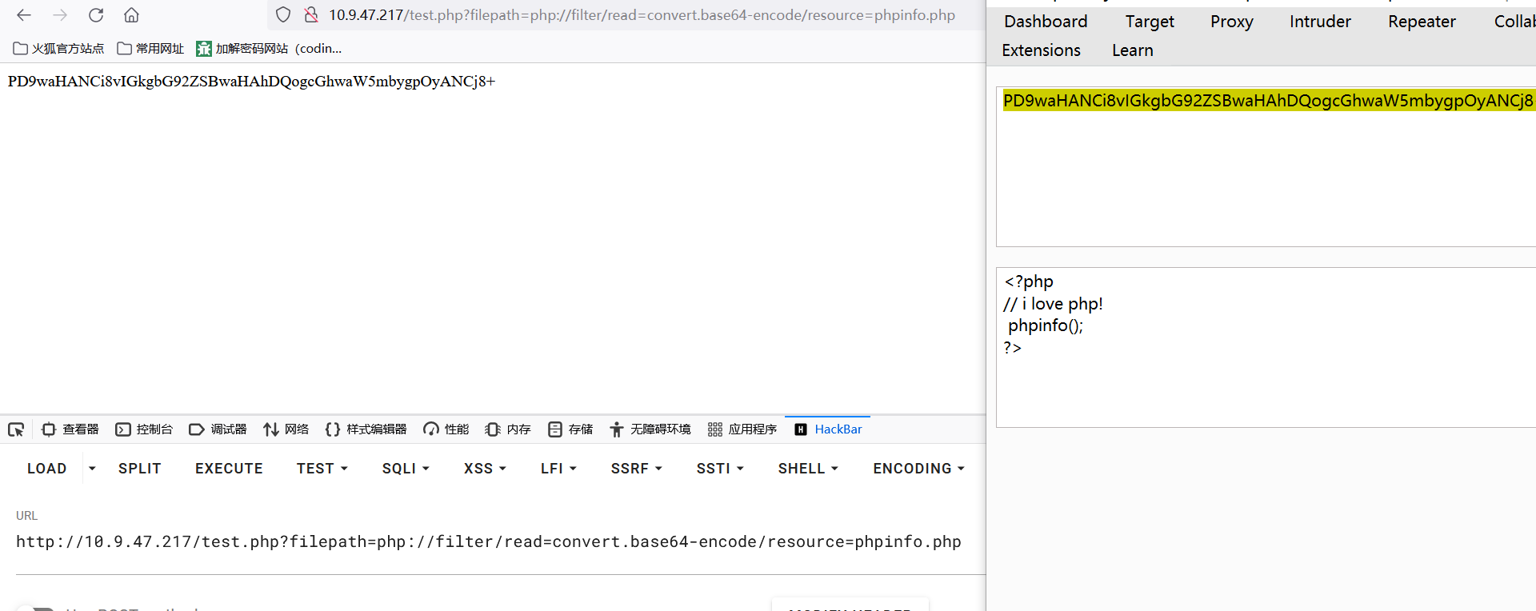
Task: Click HackBar EXECUTE button
Action: pos(229,469)
